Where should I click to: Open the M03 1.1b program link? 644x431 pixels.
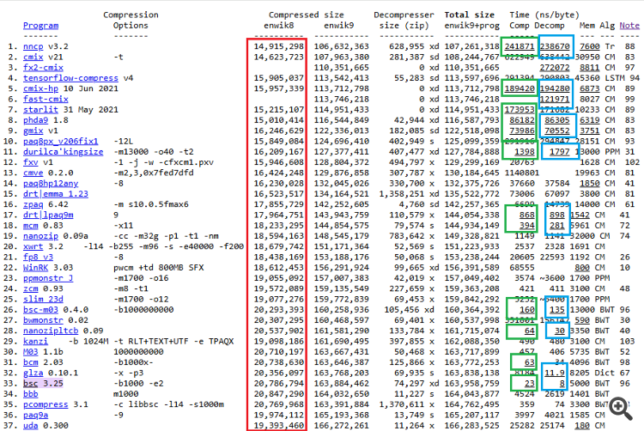pos(30,352)
